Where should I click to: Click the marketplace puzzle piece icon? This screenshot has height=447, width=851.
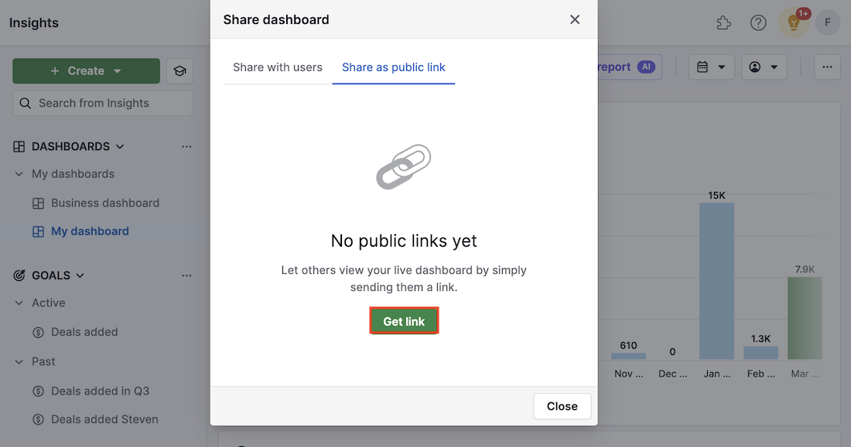tap(724, 22)
